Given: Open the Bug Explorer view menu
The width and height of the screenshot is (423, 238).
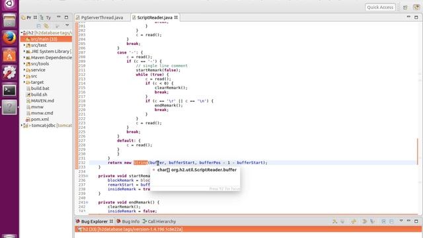Looking at the screenshot, I should click(x=401, y=221).
